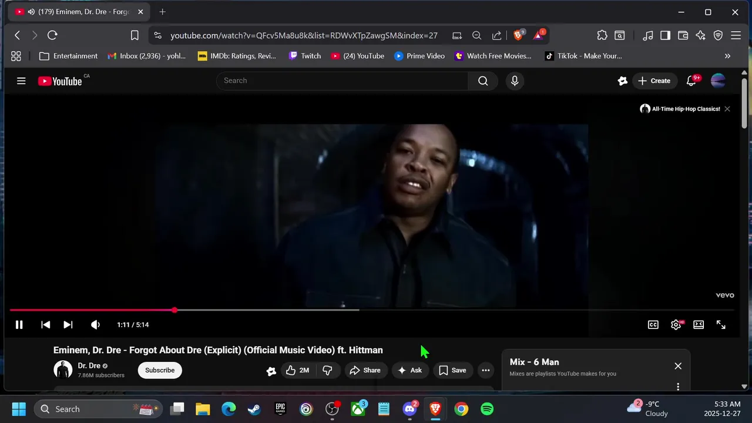Toggle the browser sidebar panel
752x423 pixels.
tap(665, 35)
